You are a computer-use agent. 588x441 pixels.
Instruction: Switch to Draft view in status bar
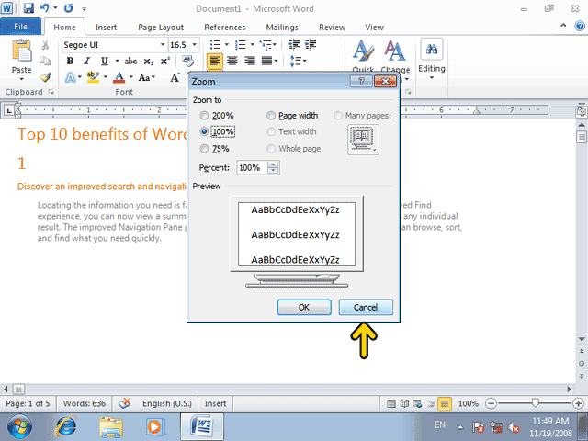tap(445, 404)
